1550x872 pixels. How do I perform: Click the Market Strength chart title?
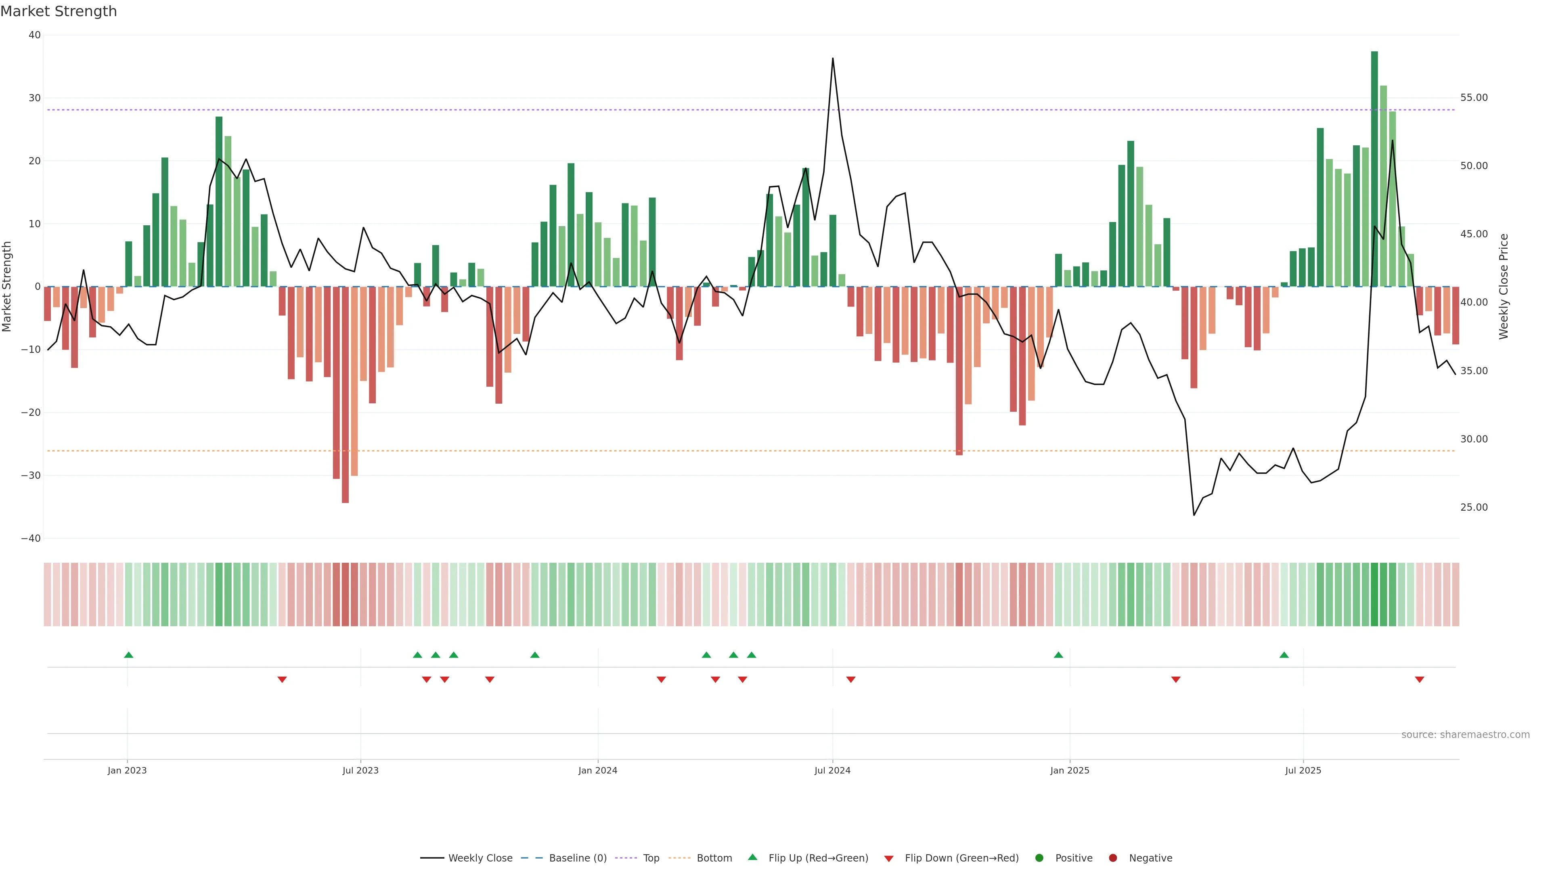pyautogui.click(x=59, y=11)
